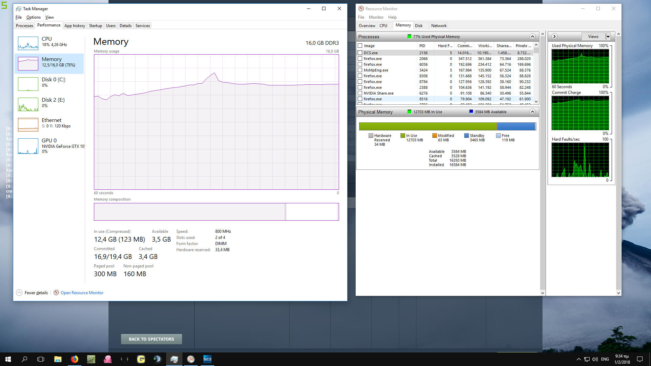Click the green In Use legend swatch

tap(403, 136)
